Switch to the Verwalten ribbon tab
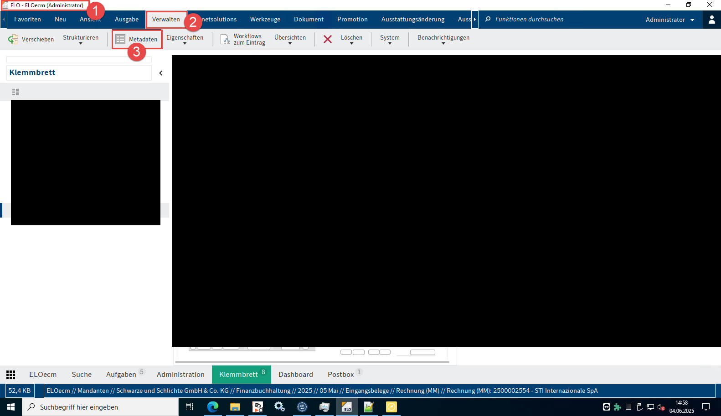 166,20
